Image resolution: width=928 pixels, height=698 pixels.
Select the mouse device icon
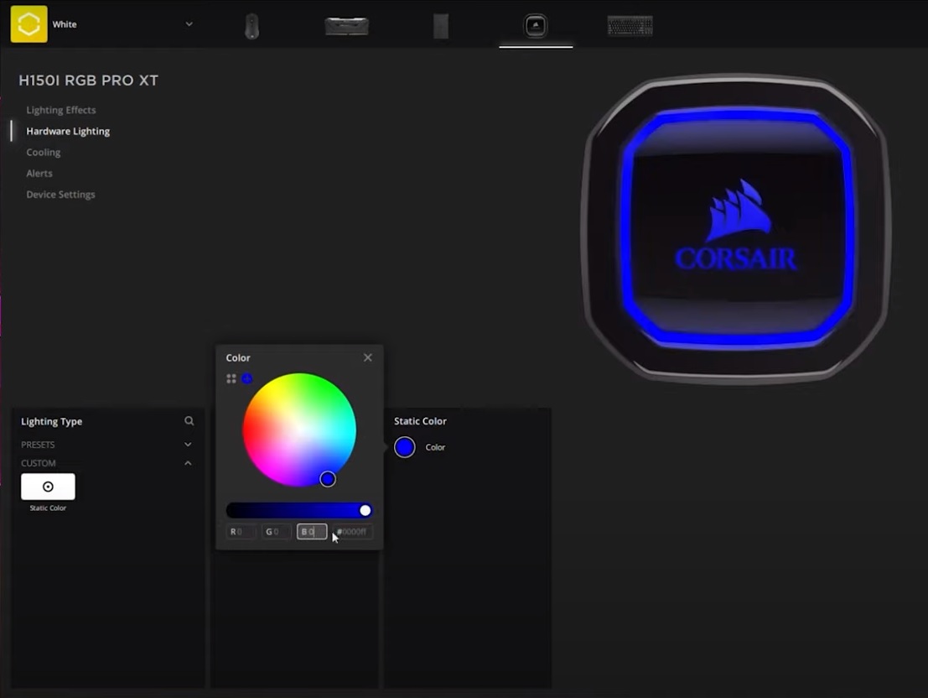click(x=252, y=24)
